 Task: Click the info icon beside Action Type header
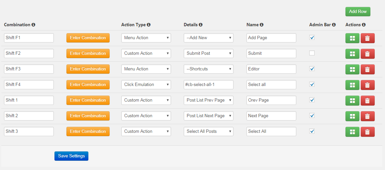[x=149, y=25]
